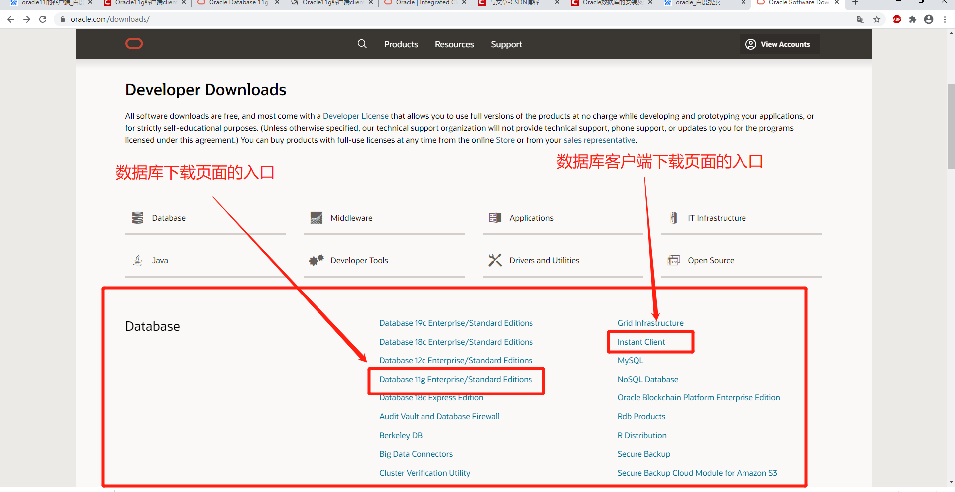Open the Grid Infrastructure link

(x=650, y=323)
